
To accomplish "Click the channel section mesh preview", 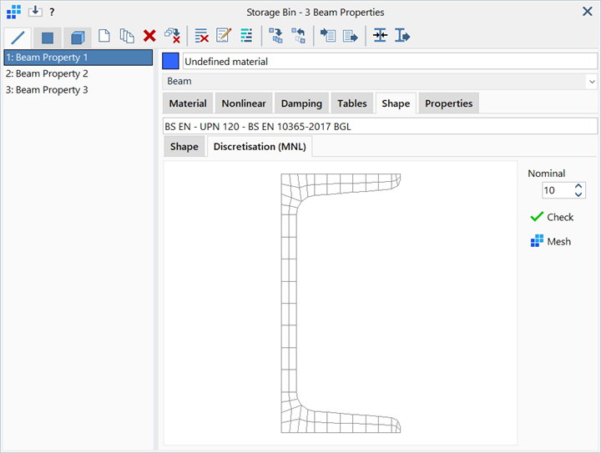I will [x=341, y=304].
